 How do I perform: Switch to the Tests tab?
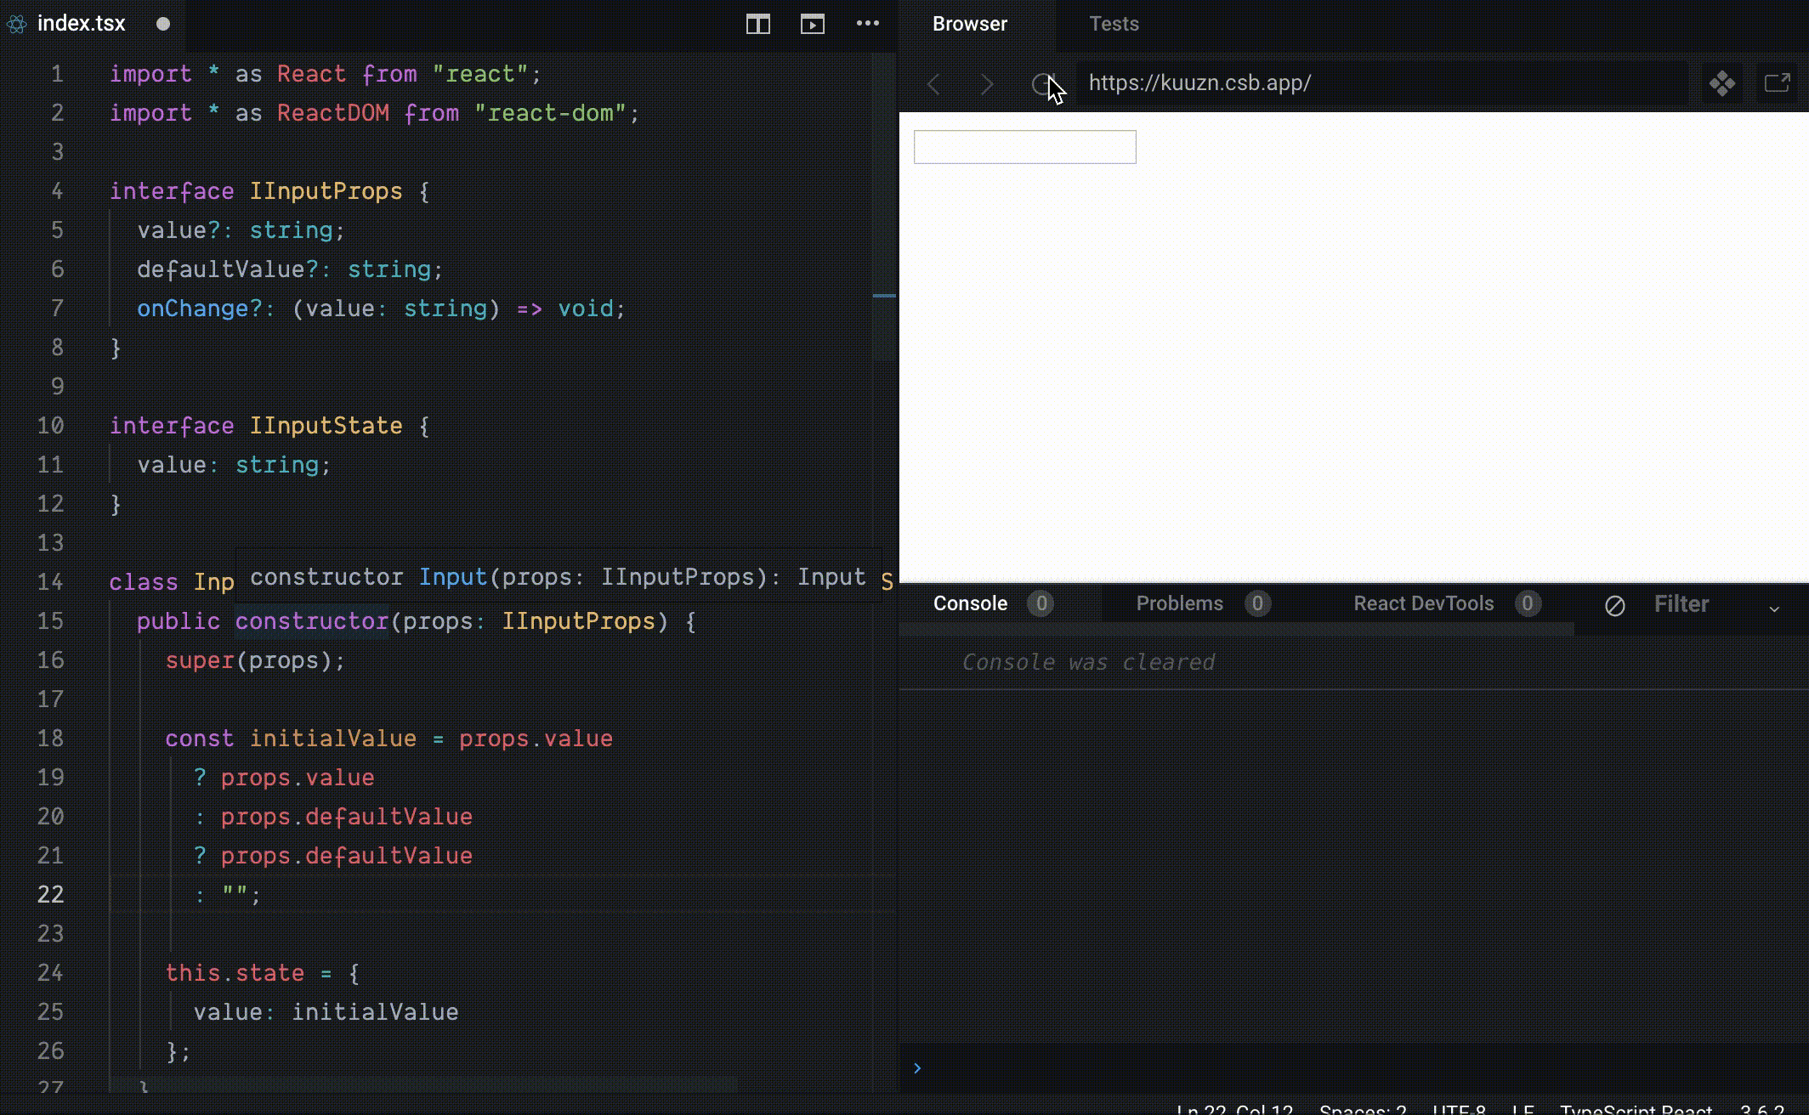[1114, 24]
